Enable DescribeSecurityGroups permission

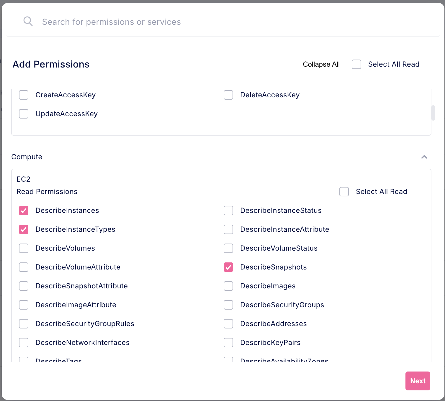tap(228, 305)
